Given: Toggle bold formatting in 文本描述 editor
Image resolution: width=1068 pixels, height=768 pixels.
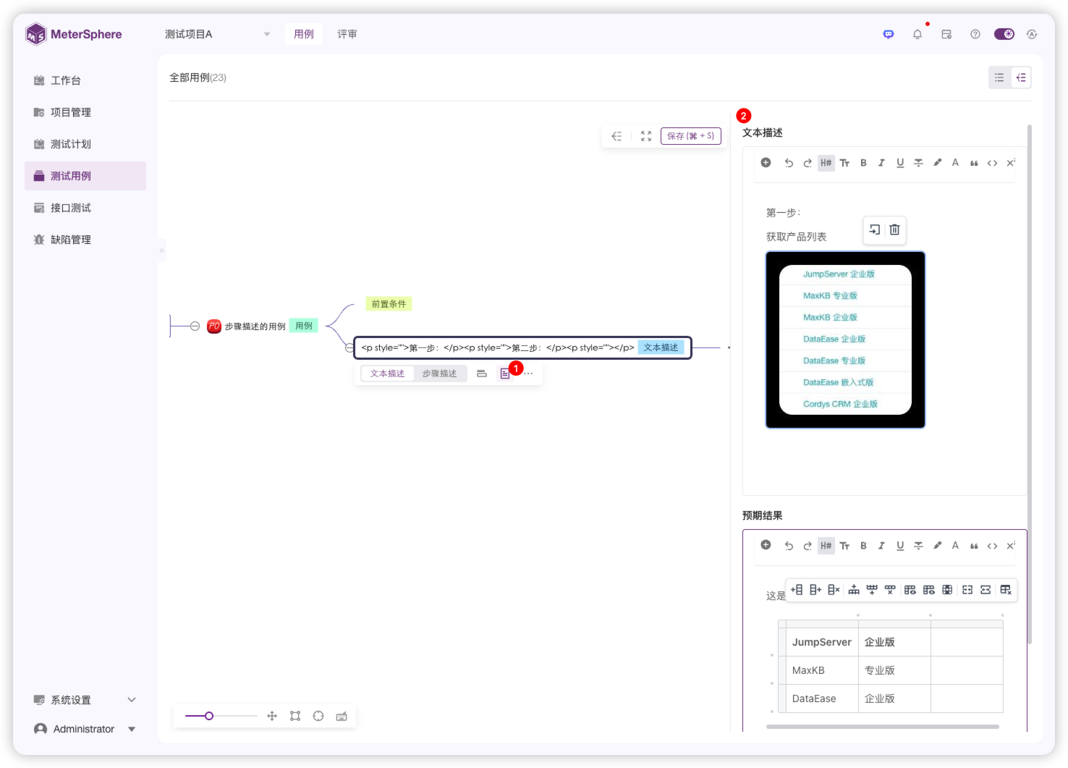Looking at the screenshot, I should pyautogui.click(x=863, y=162).
